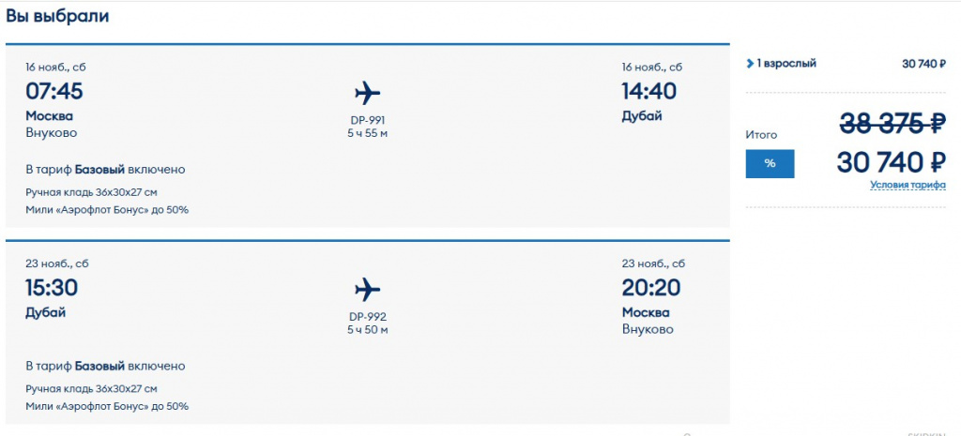
Task: Click the airplane icon for flight DP-991
Action: (x=368, y=93)
